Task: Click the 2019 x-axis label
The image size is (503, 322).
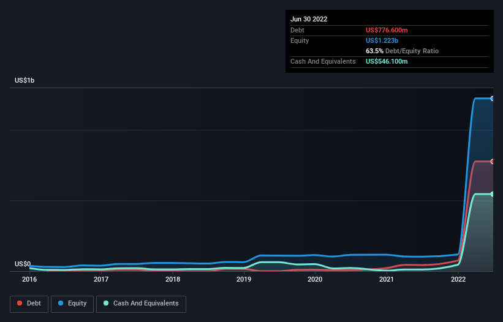Action: click(244, 279)
